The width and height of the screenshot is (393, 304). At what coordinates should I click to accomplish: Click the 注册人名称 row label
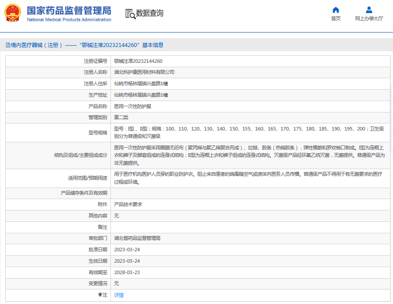95,72
